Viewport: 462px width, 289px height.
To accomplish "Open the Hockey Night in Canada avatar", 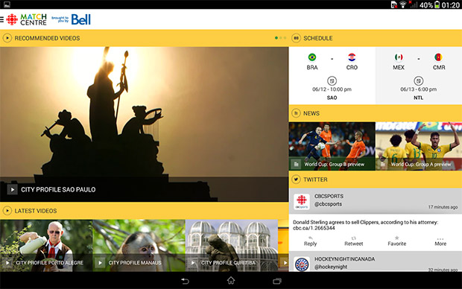I will tap(302, 264).
